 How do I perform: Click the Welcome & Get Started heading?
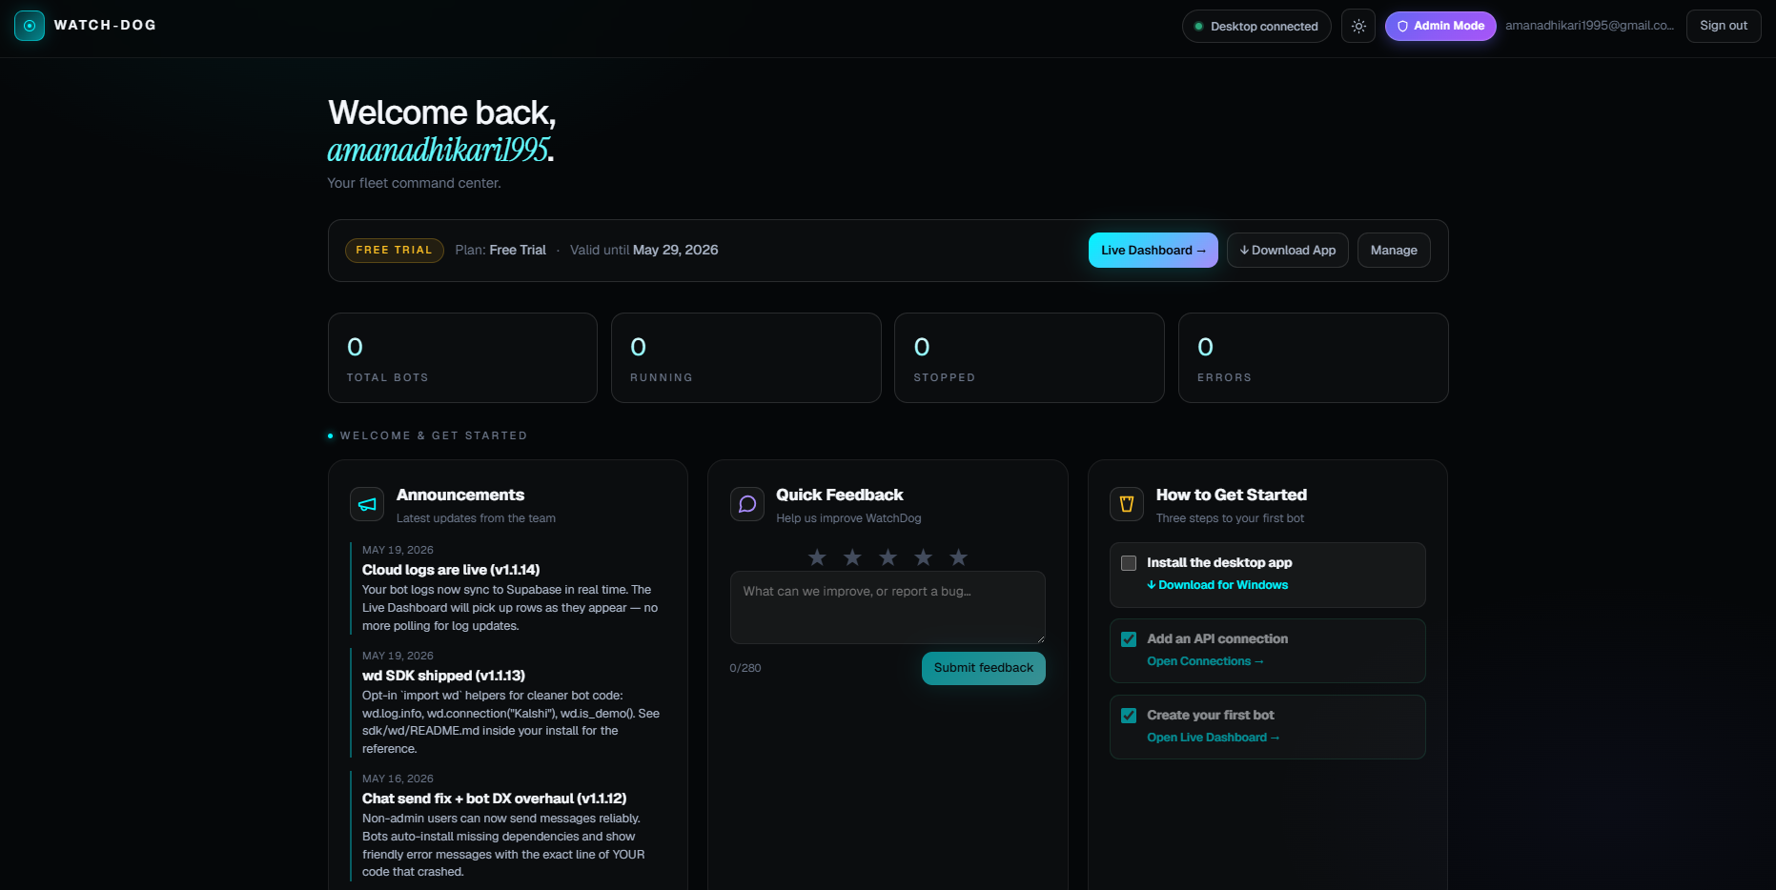click(434, 435)
